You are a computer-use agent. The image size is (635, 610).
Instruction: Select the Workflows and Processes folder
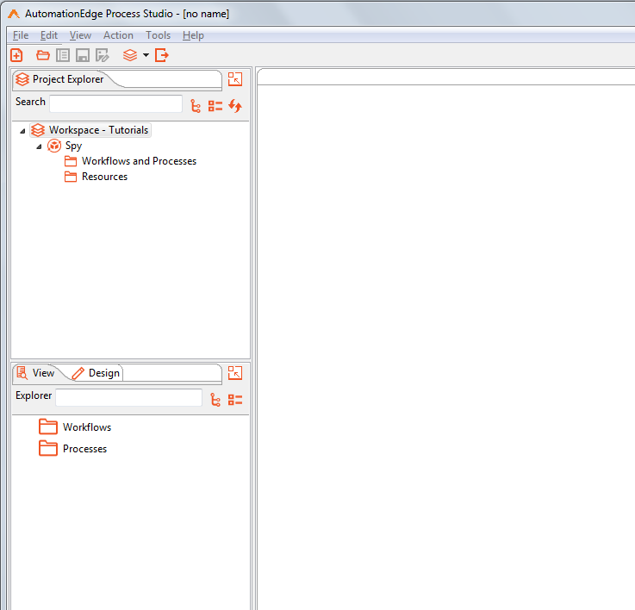click(139, 161)
